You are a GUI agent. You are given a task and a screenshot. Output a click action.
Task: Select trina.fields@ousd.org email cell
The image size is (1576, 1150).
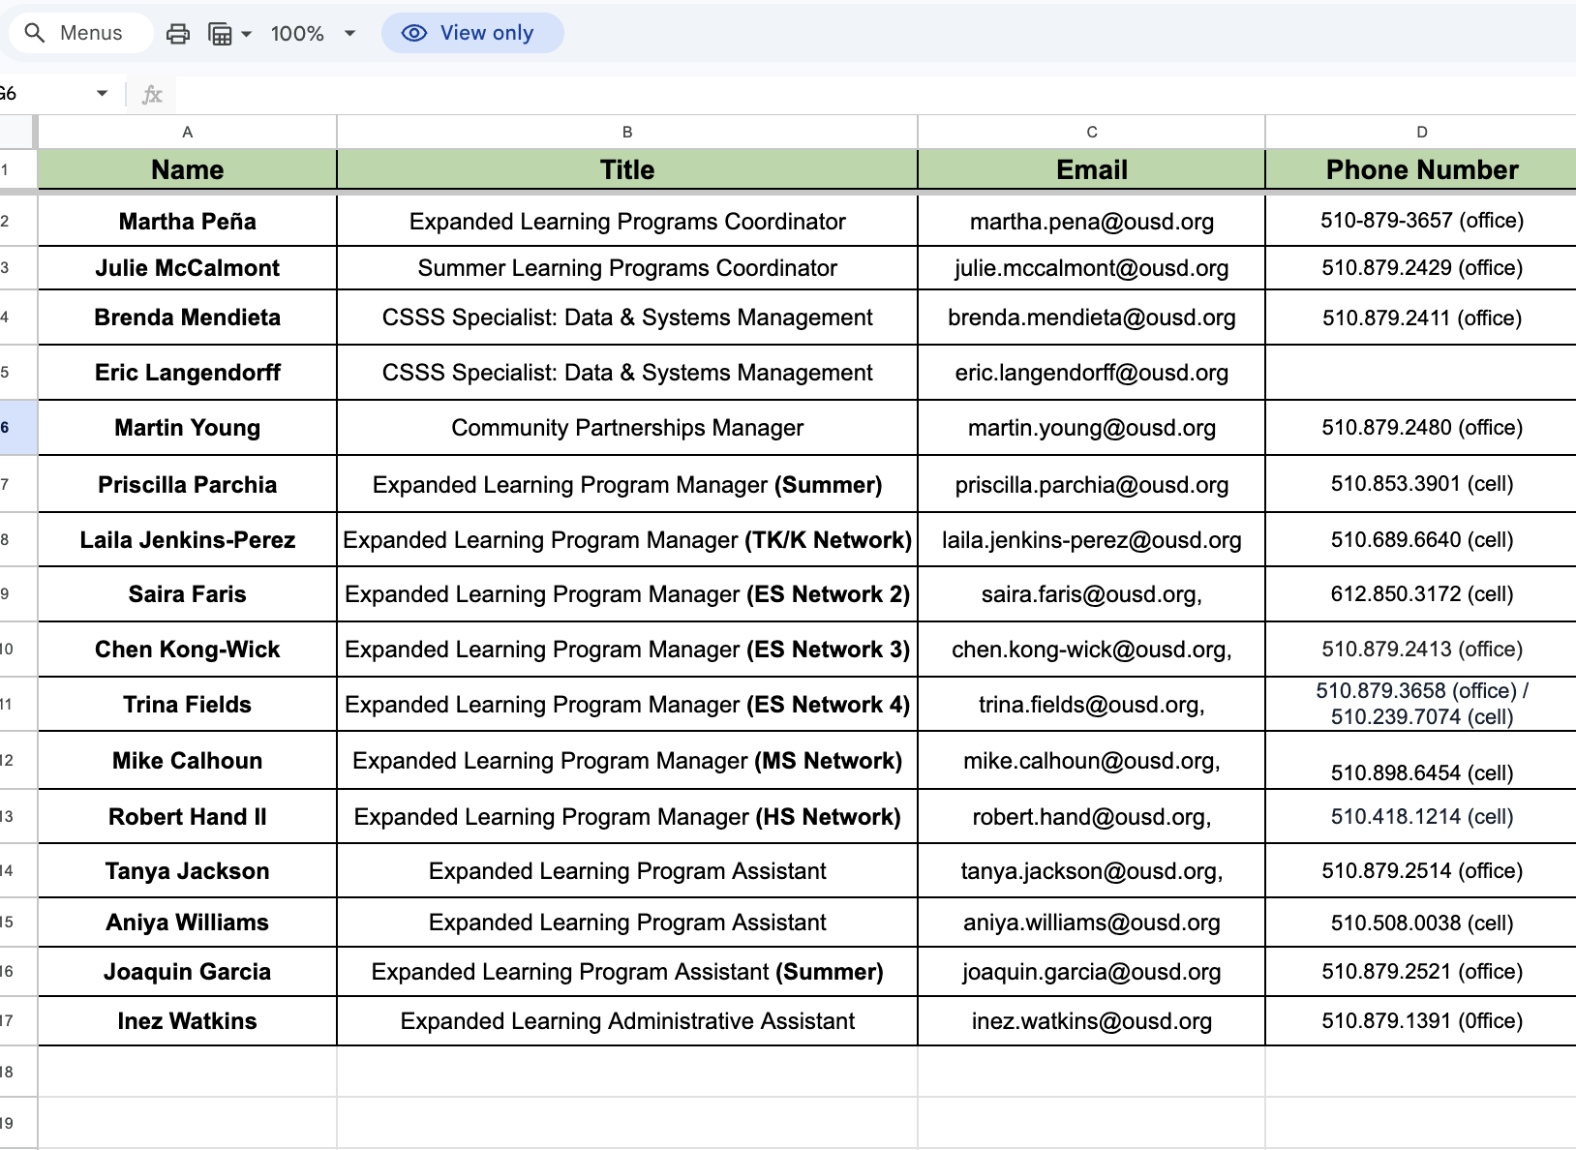pyautogui.click(x=1092, y=705)
